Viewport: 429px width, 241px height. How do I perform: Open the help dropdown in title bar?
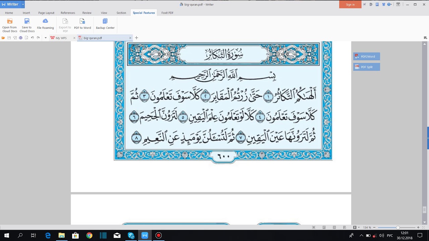click(x=390, y=4)
